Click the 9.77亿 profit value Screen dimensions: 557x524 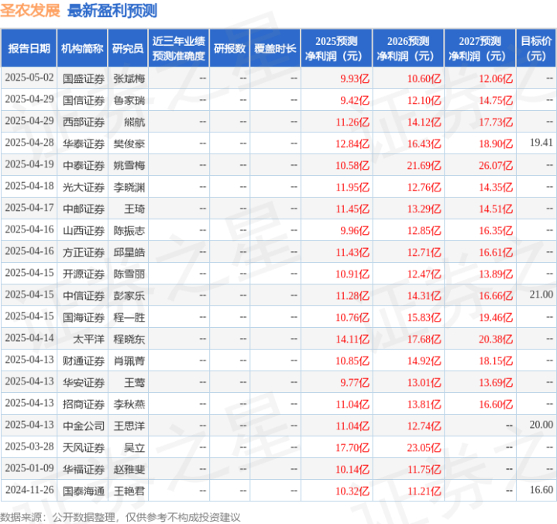355,382
